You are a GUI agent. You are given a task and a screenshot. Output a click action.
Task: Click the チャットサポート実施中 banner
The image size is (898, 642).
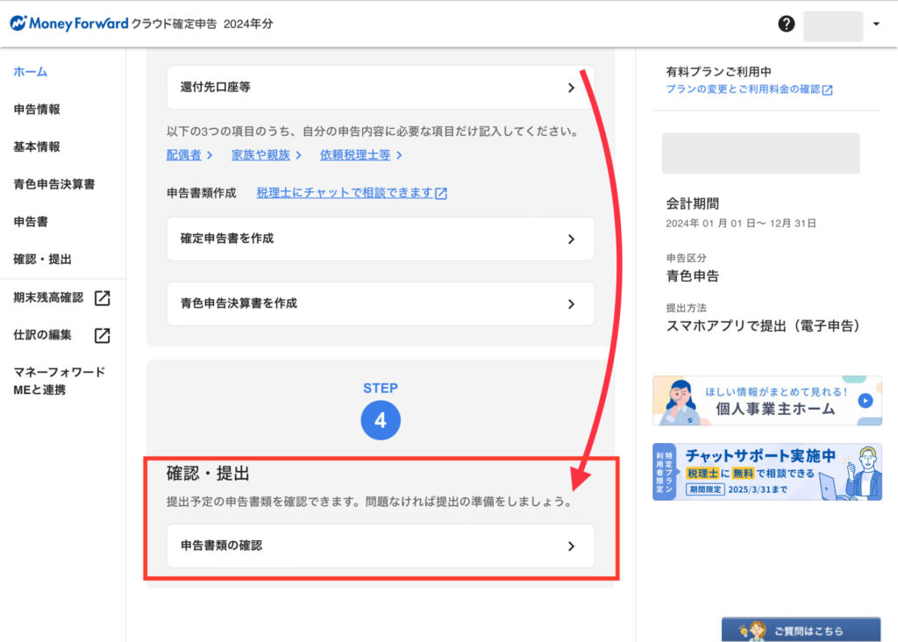(766, 472)
